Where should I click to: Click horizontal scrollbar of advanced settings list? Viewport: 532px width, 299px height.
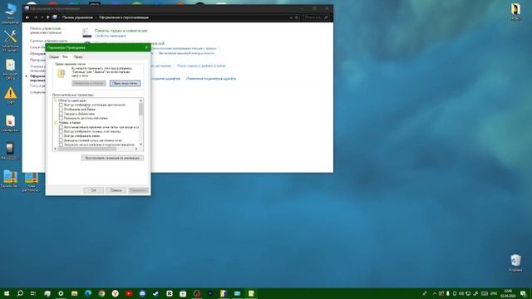click(96, 149)
